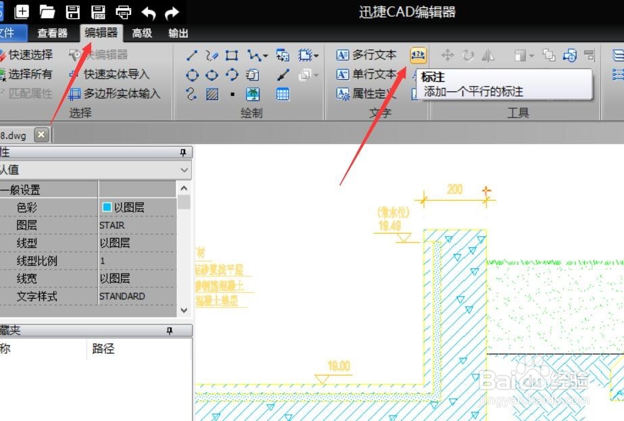Undo the last action

[149, 13]
